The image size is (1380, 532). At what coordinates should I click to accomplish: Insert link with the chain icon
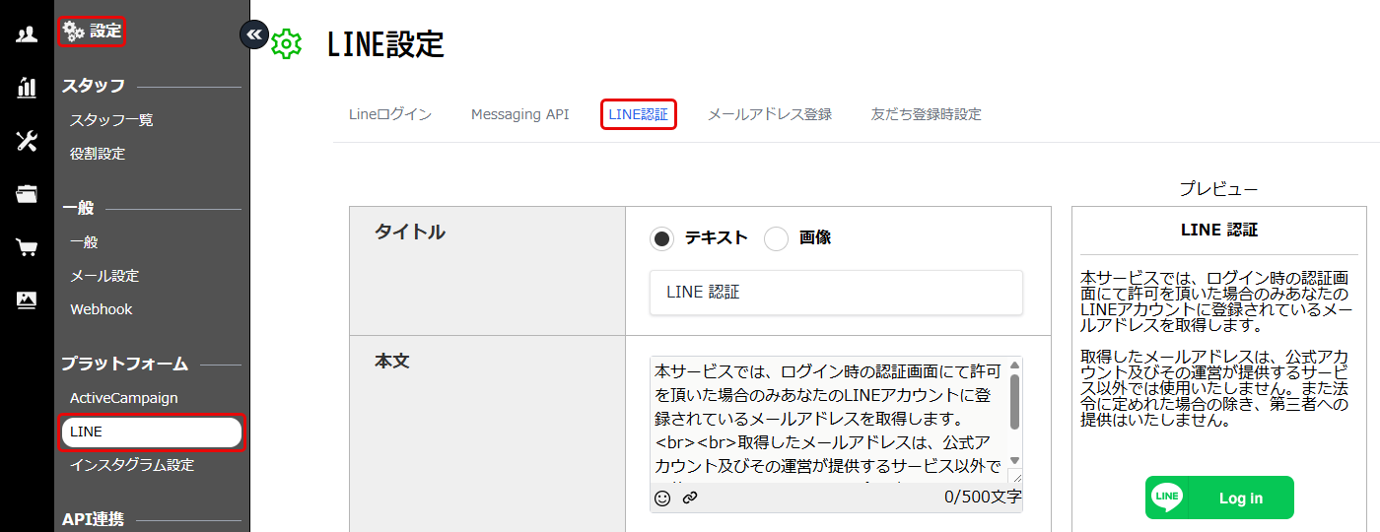pyautogui.click(x=690, y=498)
